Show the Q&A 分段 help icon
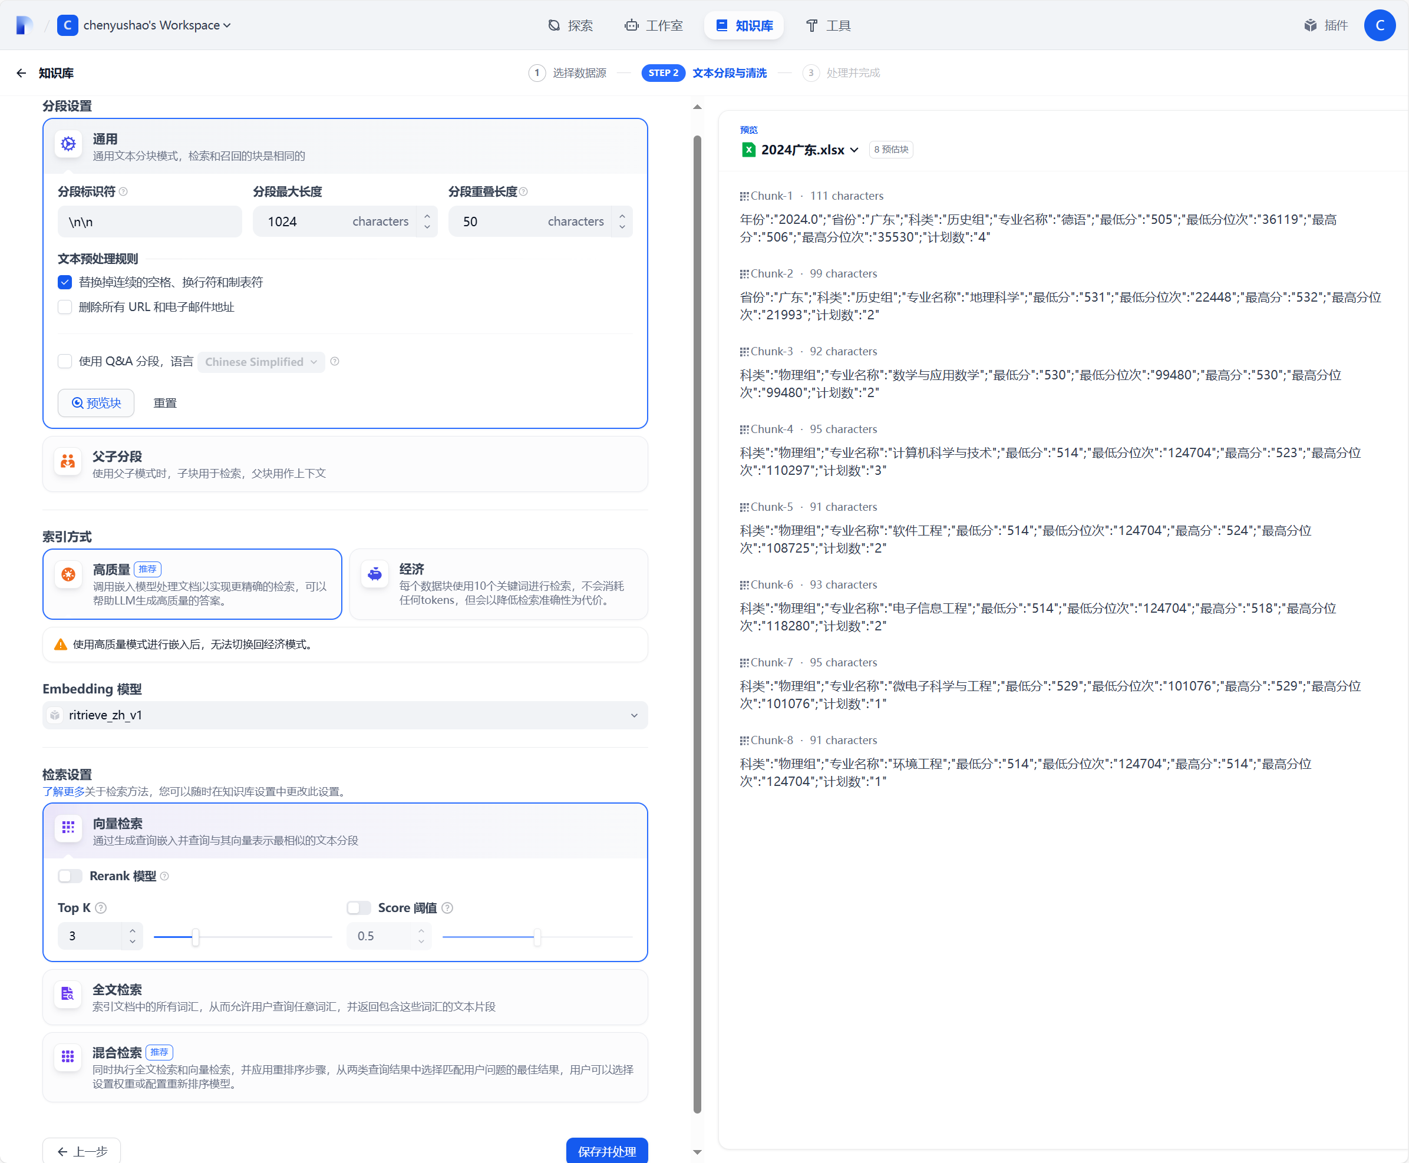The height and width of the screenshot is (1163, 1409). [x=335, y=362]
